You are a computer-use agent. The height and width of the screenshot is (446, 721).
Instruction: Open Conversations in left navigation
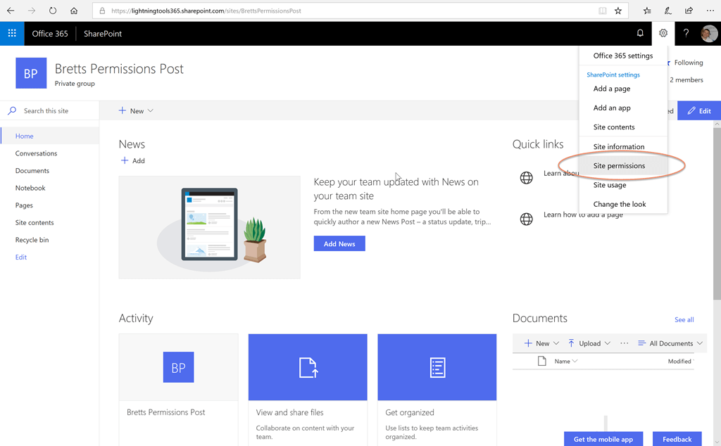36,153
